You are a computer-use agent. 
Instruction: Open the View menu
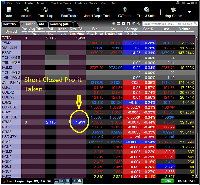[104, 3]
